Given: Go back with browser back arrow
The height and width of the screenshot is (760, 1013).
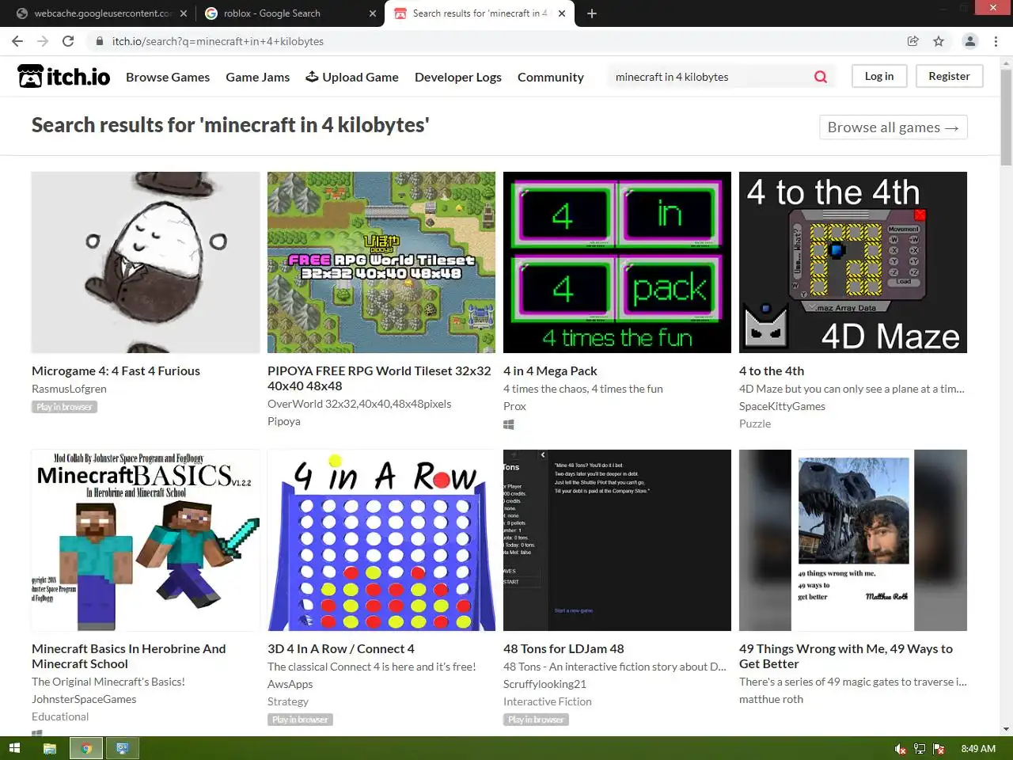Looking at the screenshot, I should 17,41.
